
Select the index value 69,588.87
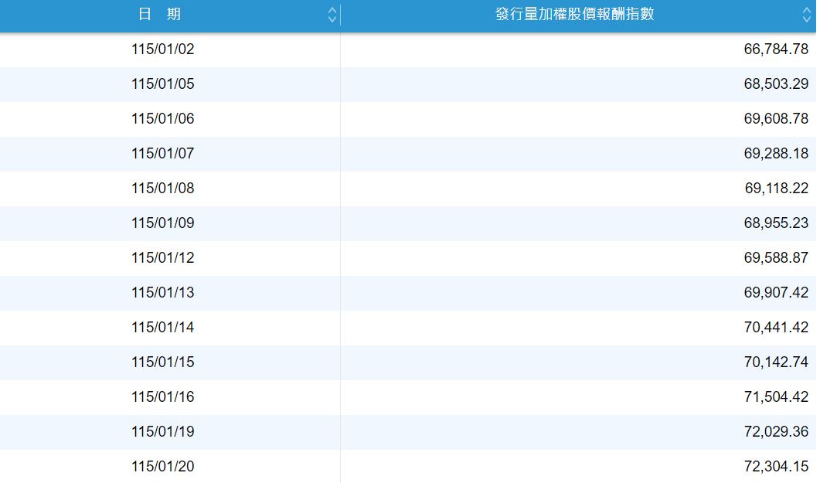coord(776,258)
